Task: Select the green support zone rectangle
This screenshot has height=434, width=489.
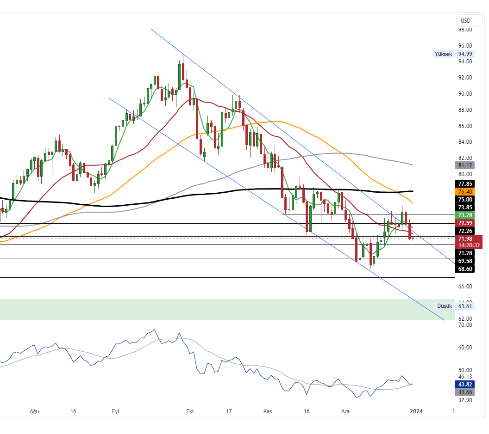Action: (222, 309)
